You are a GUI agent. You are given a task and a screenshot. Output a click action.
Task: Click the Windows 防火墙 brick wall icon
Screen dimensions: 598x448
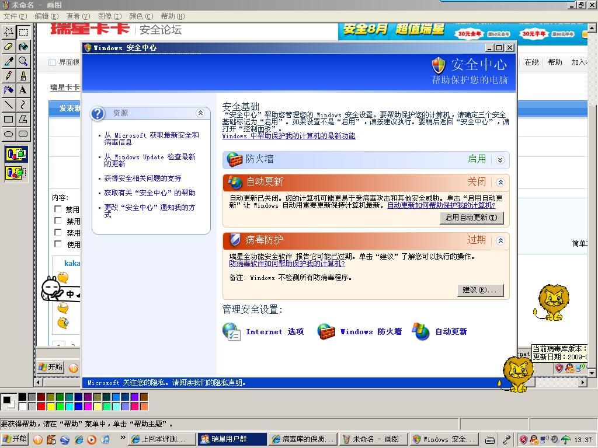pyautogui.click(x=326, y=331)
